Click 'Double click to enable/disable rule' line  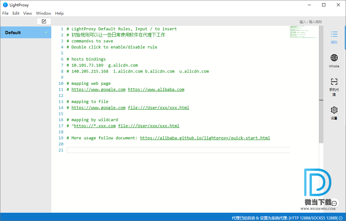[x=112, y=47]
